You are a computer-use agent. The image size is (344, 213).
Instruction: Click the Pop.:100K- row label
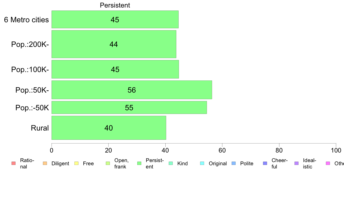point(30,69)
